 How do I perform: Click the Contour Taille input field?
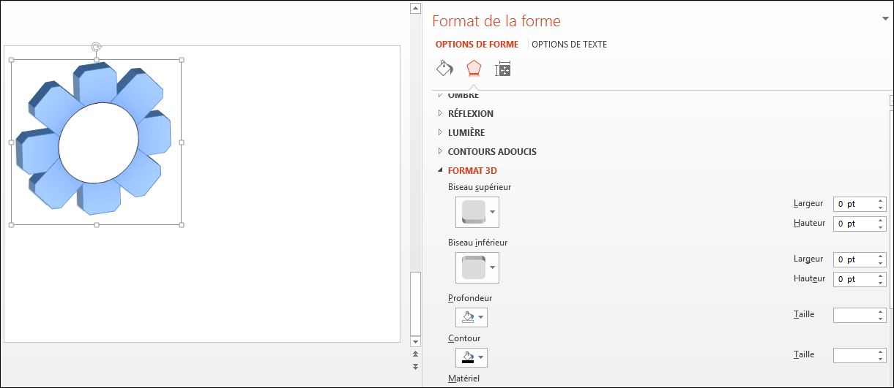(854, 355)
